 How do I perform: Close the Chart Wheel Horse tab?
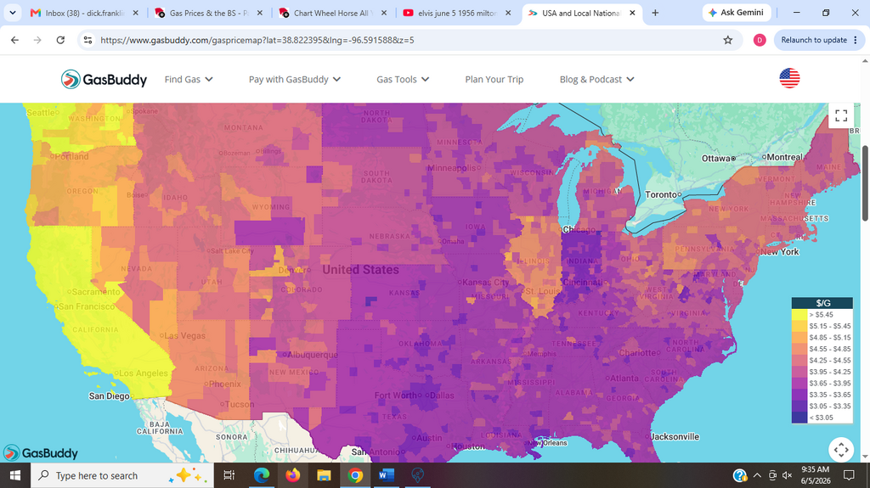[x=384, y=13]
